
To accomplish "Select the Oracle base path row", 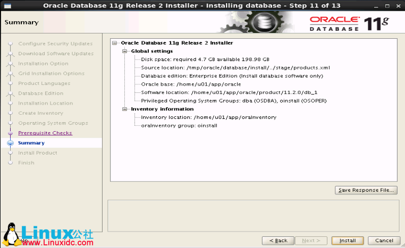I will click(191, 84).
